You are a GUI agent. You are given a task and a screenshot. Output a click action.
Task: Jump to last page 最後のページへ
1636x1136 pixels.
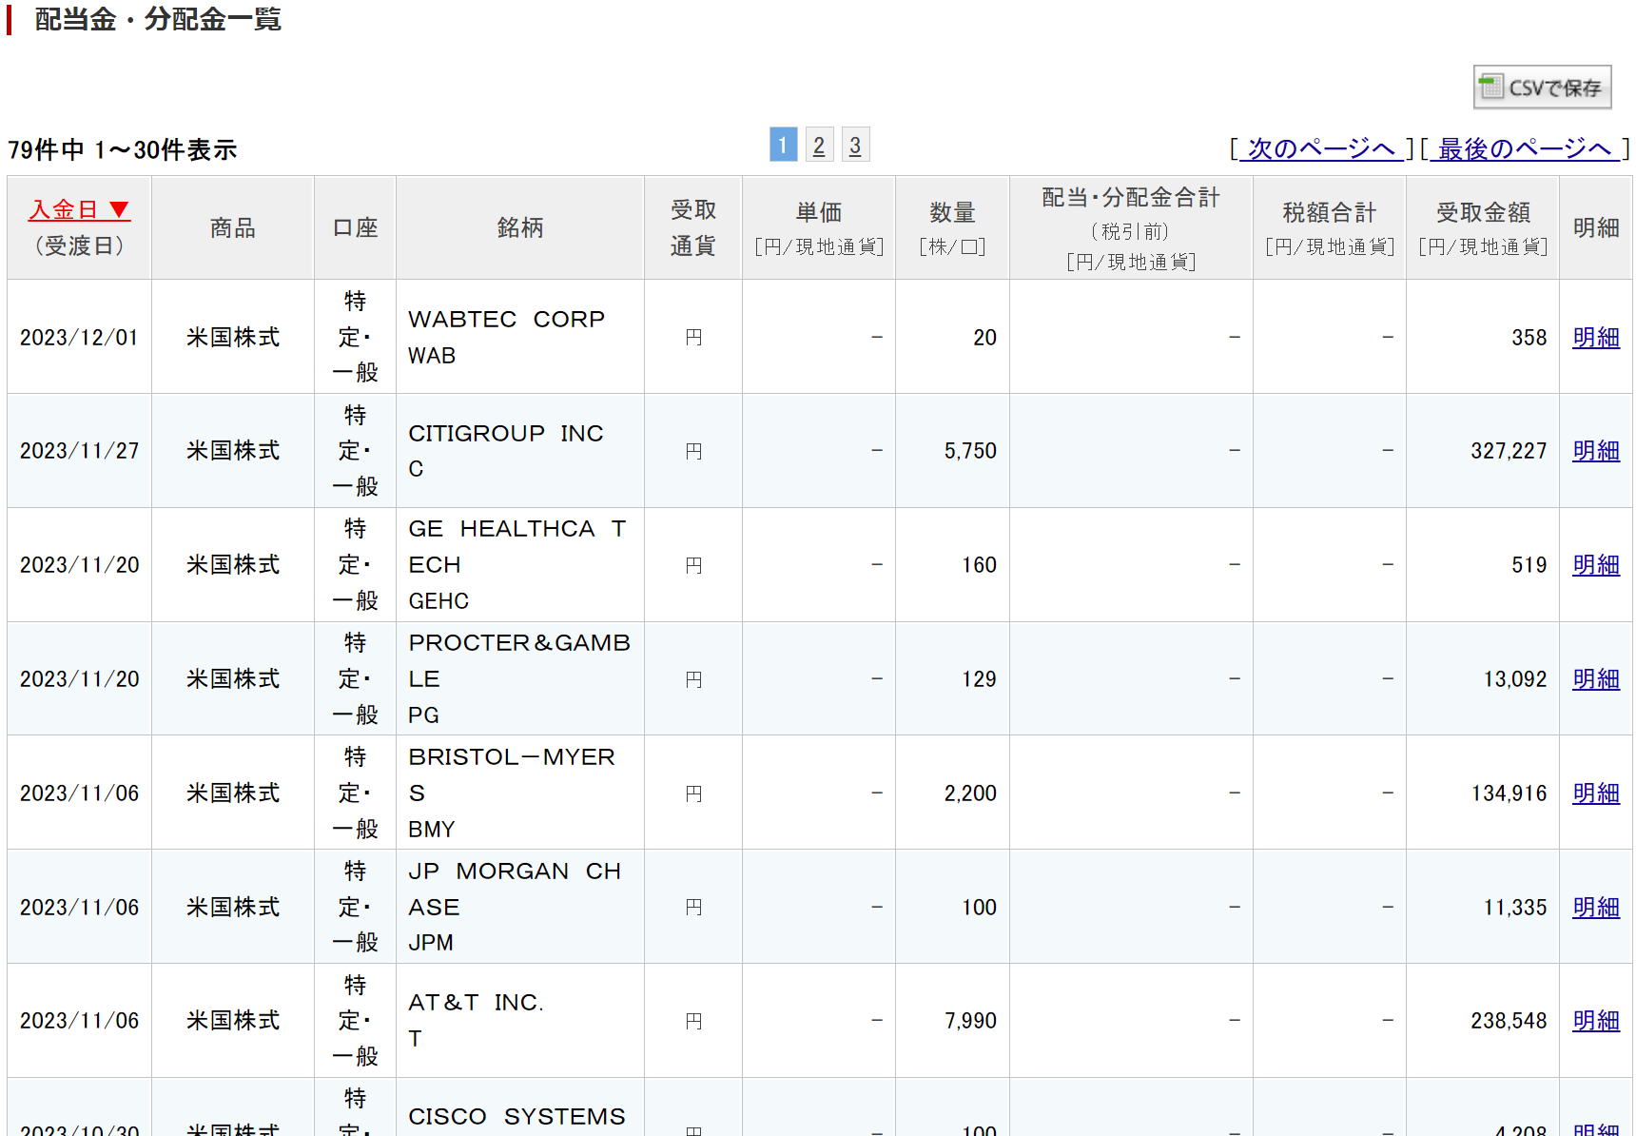coord(1525,148)
